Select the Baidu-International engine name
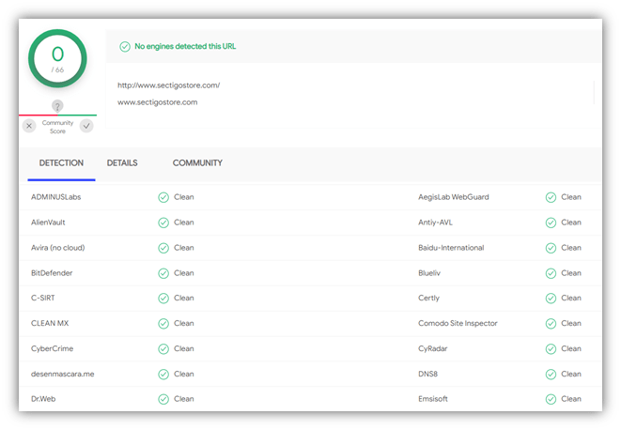The image size is (621, 430). [x=451, y=248]
